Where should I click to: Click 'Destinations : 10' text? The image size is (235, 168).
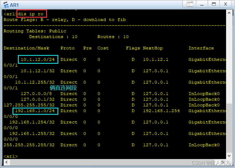[53, 37]
